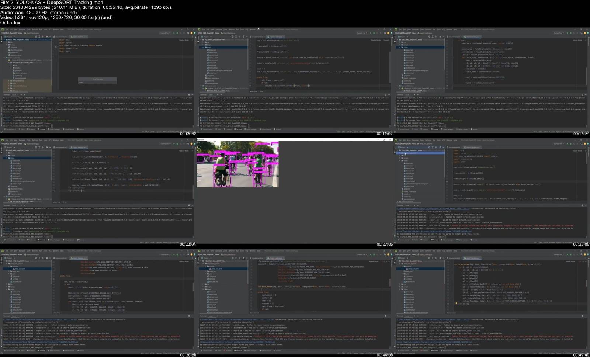Click the 'Orthodox' text in the header
The width and height of the screenshot is (590, 357).
tap(10, 23)
